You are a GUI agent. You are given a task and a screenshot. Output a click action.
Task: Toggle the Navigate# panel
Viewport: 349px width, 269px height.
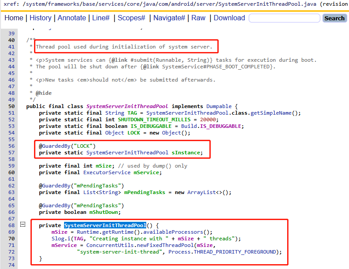(x=169, y=18)
